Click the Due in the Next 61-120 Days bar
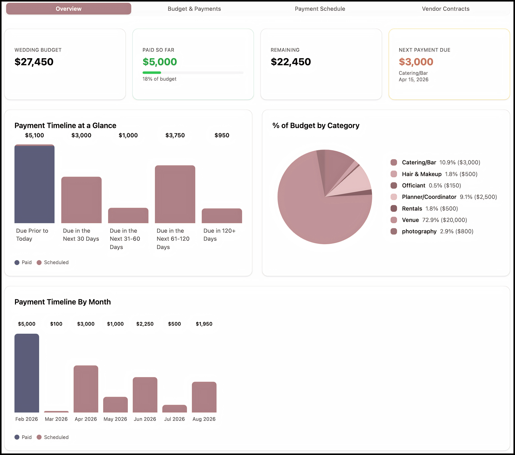 175,194
